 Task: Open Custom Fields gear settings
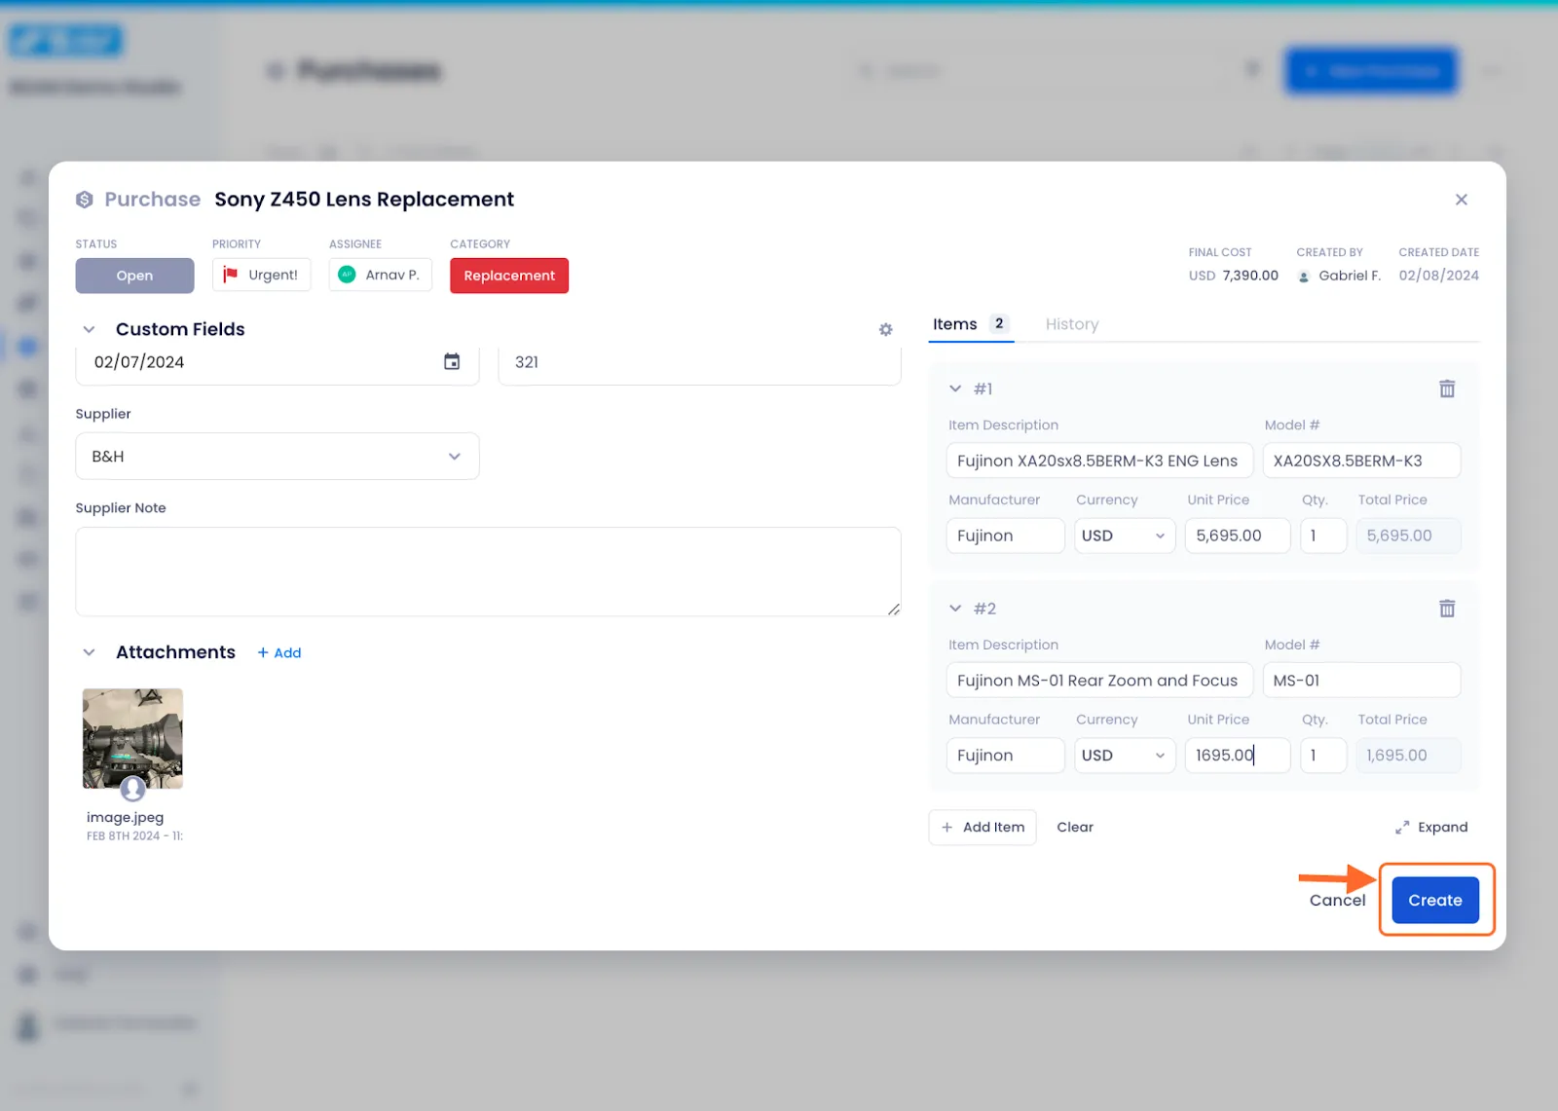(885, 330)
